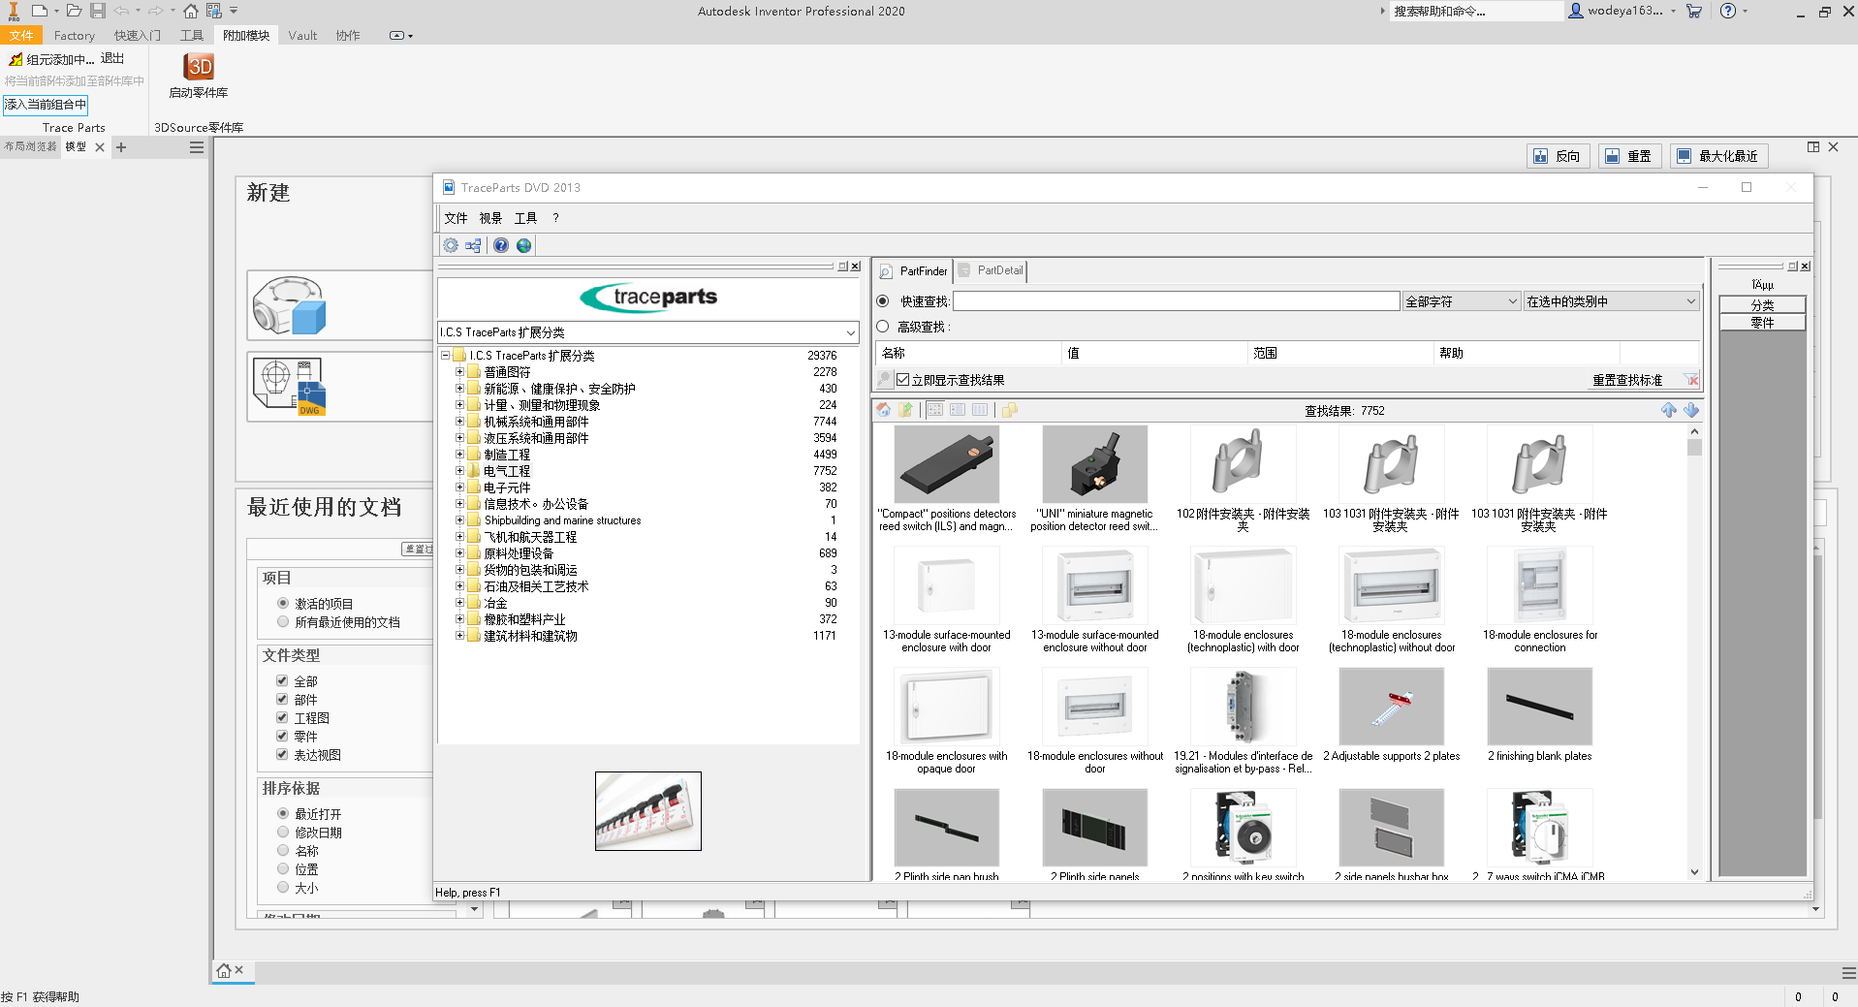Click the tree structure icon in TraceParts toolbar

[473, 246]
